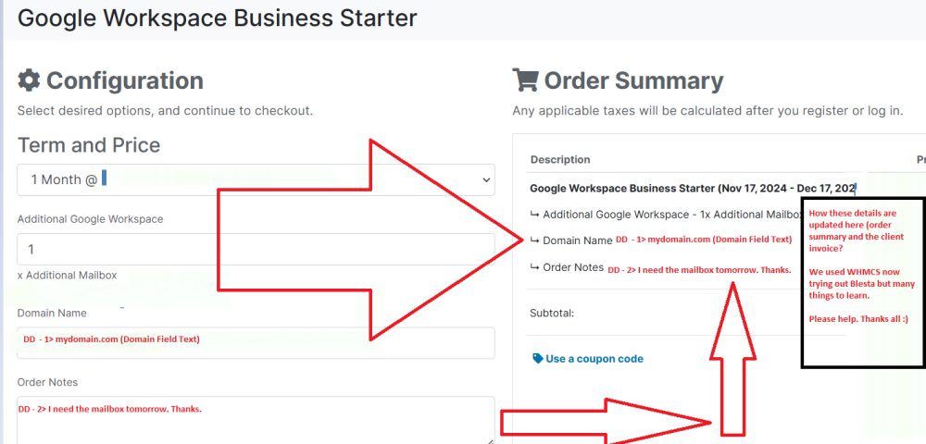
Task: Click the Google Workspace Business Starter page title
Action: coord(218,18)
